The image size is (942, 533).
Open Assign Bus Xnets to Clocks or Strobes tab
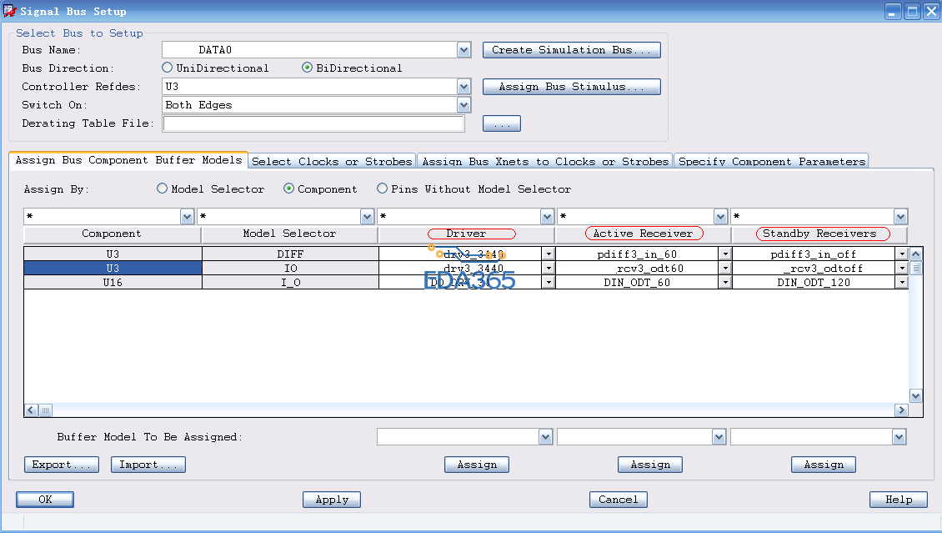tap(545, 161)
